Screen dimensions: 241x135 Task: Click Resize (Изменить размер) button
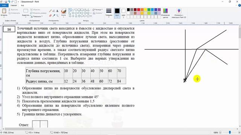38,13
